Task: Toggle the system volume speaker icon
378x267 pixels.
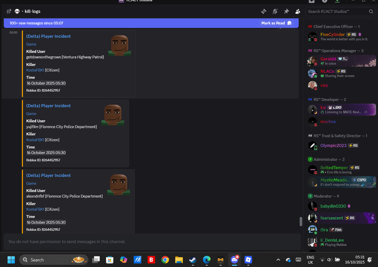Action: click(x=329, y=260)
